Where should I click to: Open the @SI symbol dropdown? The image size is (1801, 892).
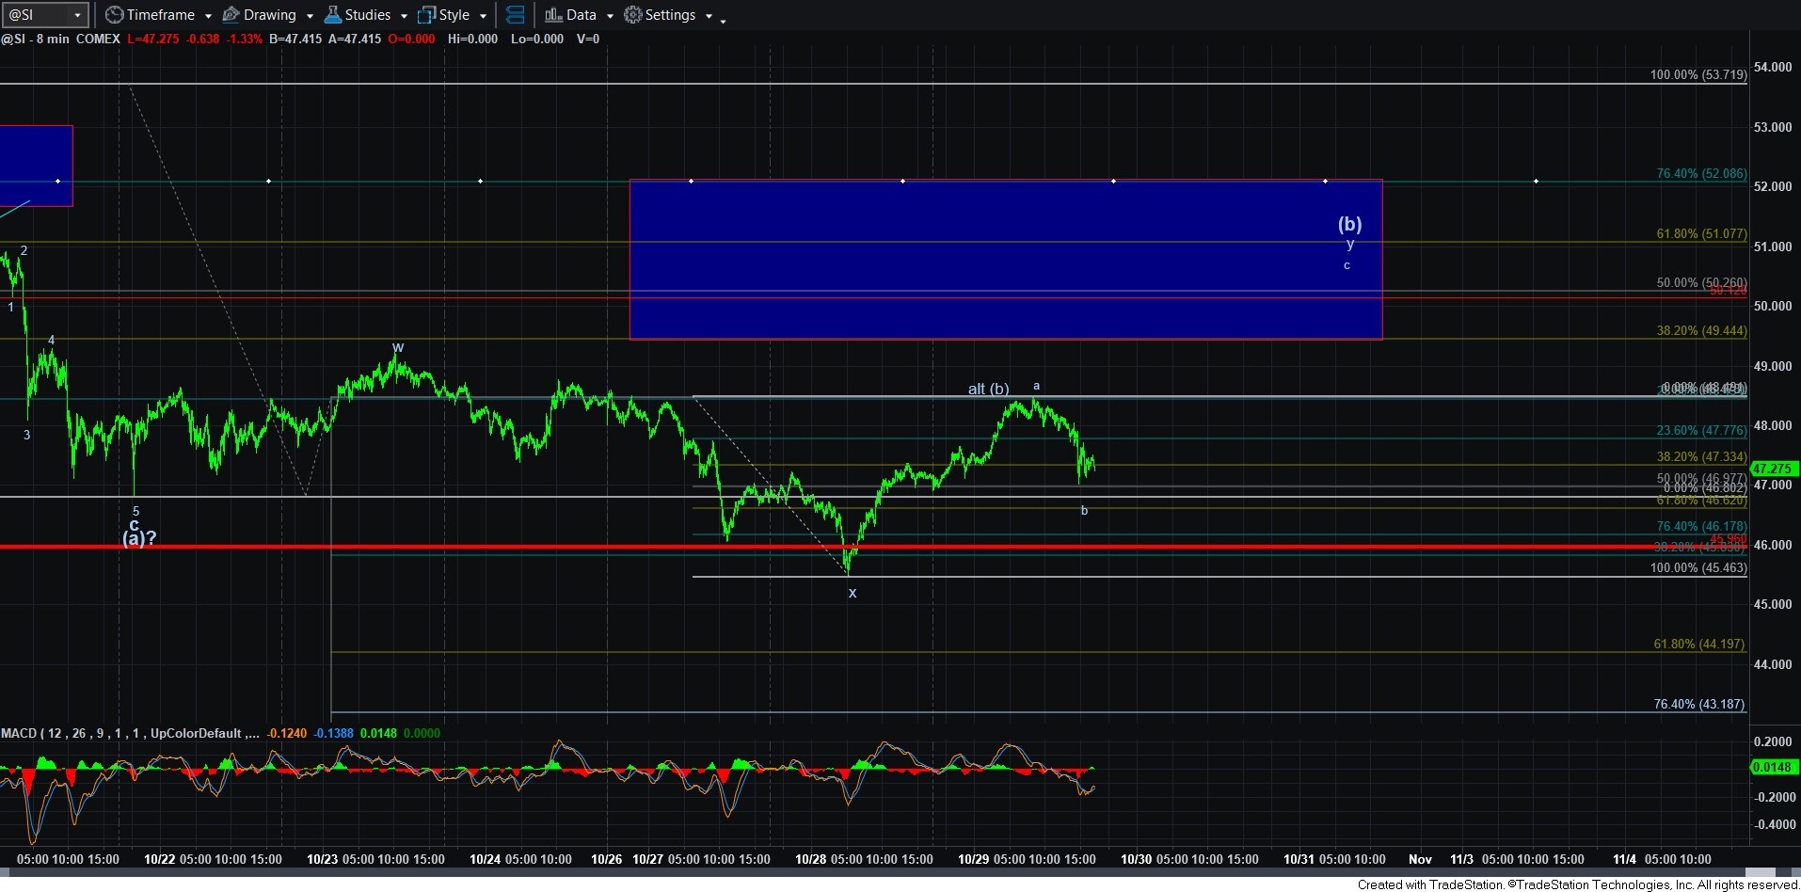pyautogui.click(x=77, y=15)
